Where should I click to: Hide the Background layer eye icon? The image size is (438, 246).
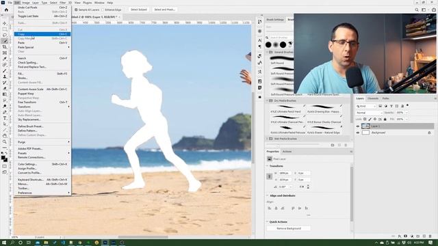coord(358,133)
